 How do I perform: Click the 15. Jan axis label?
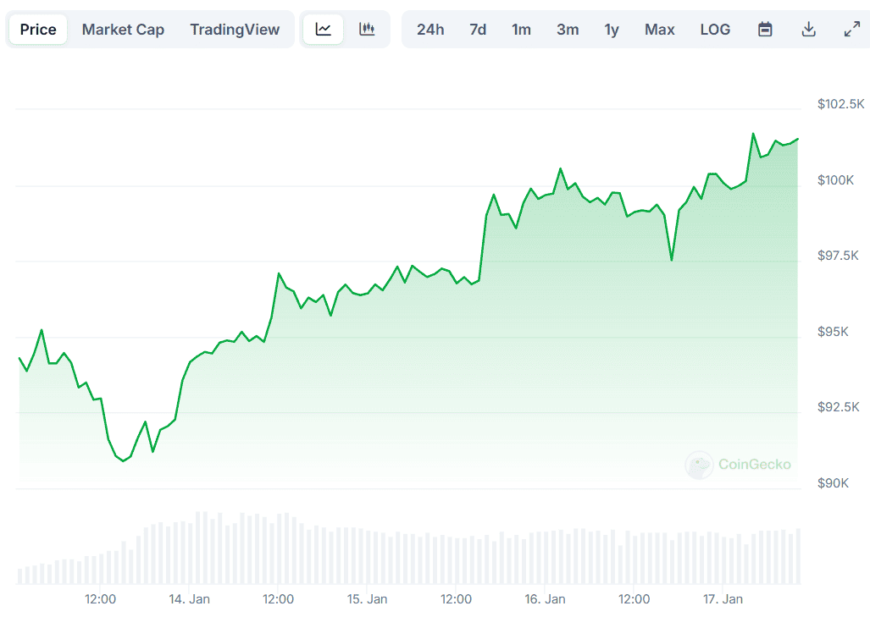click(x=368, y=599)
